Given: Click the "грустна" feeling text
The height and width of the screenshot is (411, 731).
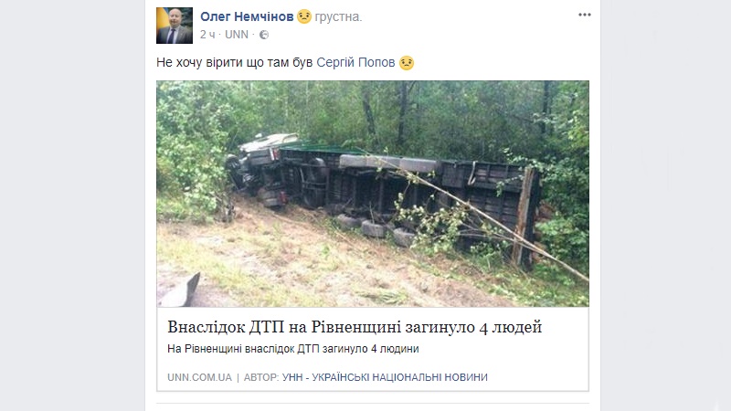Looking at the screenshot, I should [x=338, y=16].
